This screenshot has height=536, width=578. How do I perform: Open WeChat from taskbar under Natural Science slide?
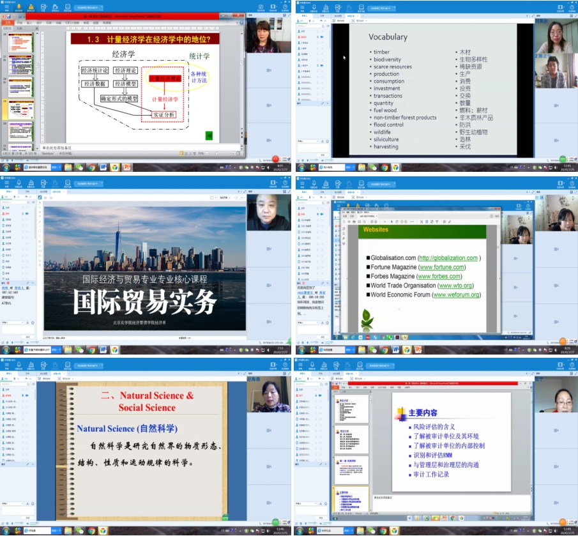click(x=80, y=529)
